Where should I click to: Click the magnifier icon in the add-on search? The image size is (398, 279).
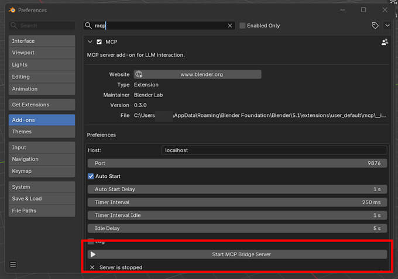[88, 26]
